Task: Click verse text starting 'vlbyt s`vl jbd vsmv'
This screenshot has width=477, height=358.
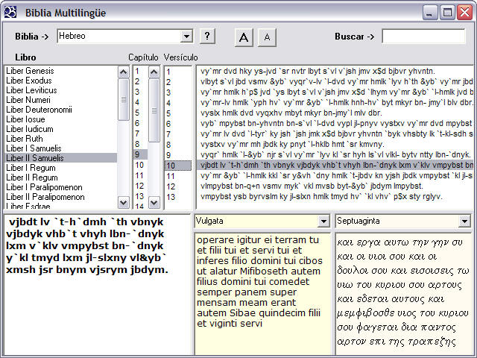Action: click(x=336, y=81)
